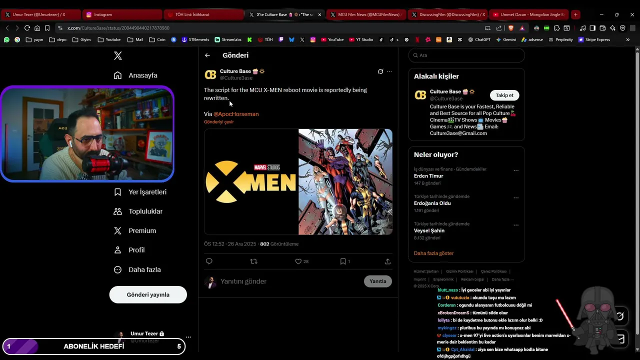Open Umur Tezer account menu dots
This screenshot has width=640, height=360.
(188, 337)
